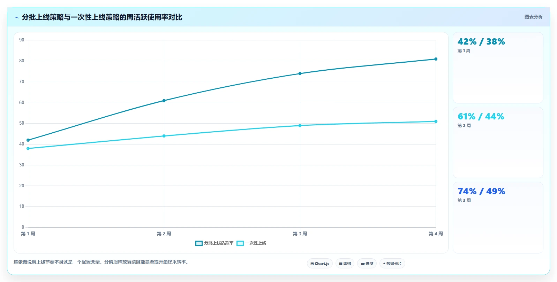
Task: Click the 第 1 周 point on the dark teal line
Action: (28, 140)
